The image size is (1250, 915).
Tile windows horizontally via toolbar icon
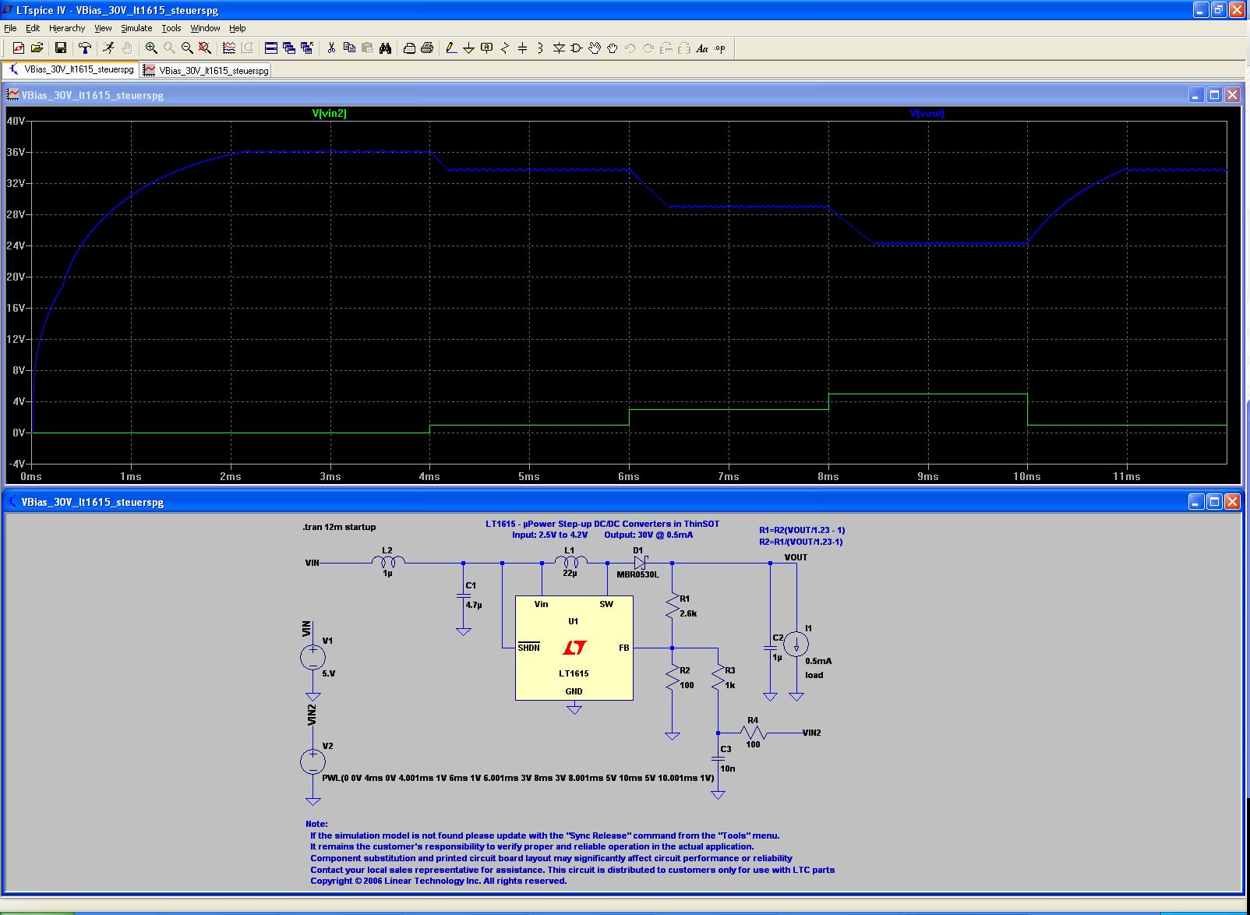coord(271,48)
